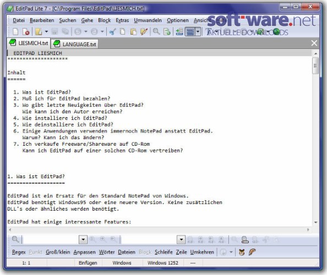Toggle the Schleife loop search option
Image resolution: width=327 pixels, height=275 pixels.
tap(163, 252)
